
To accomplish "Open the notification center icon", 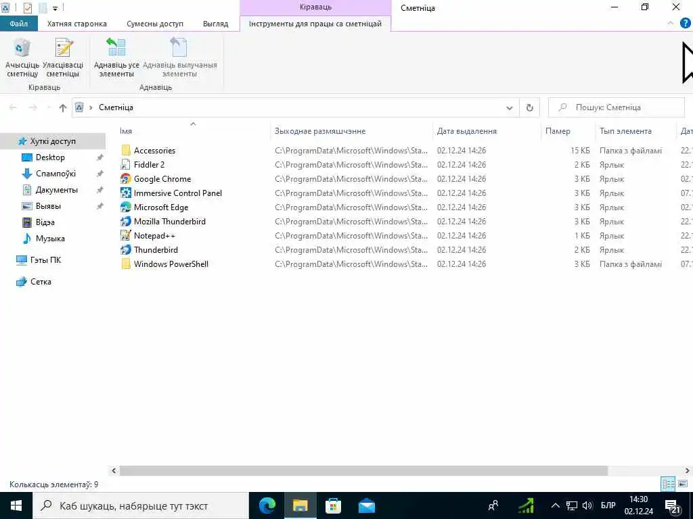I will click(673, 506).
